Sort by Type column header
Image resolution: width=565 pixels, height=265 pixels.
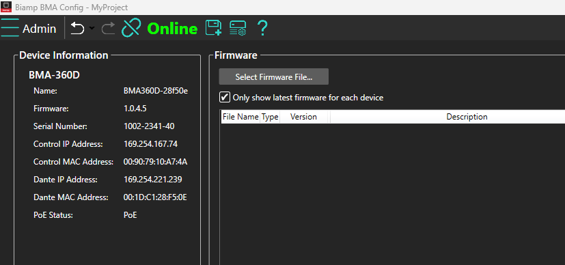[x=270, y=117]
